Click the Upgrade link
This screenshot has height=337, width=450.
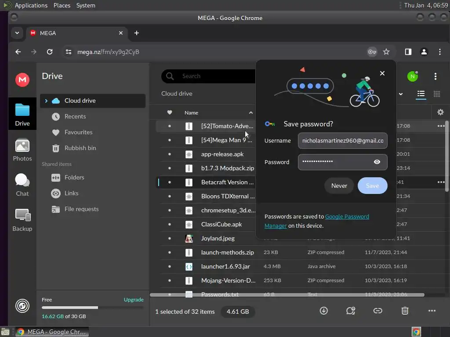[134, 299]
